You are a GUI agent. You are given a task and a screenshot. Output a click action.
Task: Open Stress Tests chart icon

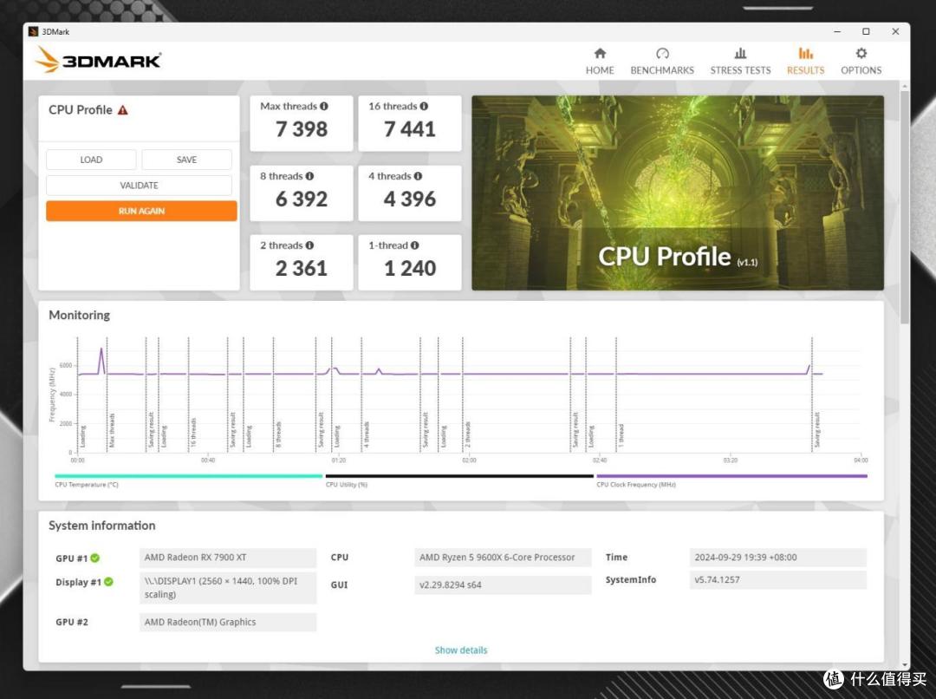coord(740,53)
